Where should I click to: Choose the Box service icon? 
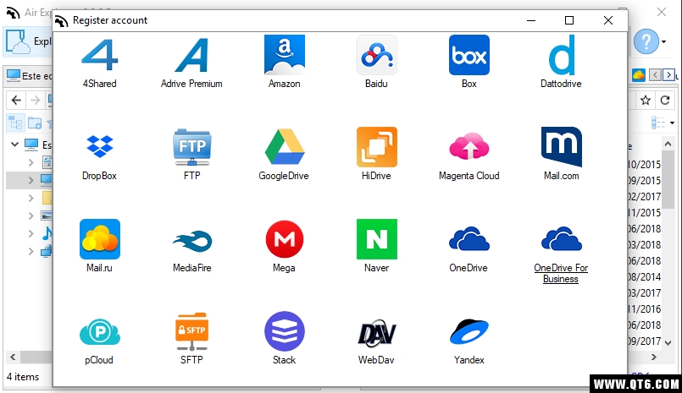[469, 63]
